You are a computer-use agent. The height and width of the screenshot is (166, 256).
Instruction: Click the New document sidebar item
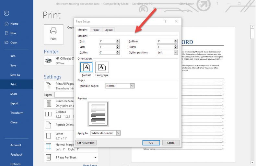13,33
